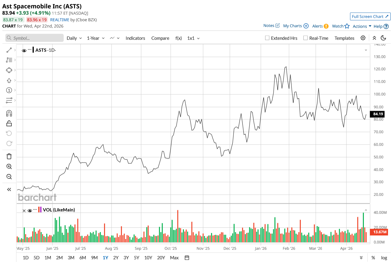The image size is (391, 262).
Task: Open the Actions dropdown menu
Action: tap(362, 26)
